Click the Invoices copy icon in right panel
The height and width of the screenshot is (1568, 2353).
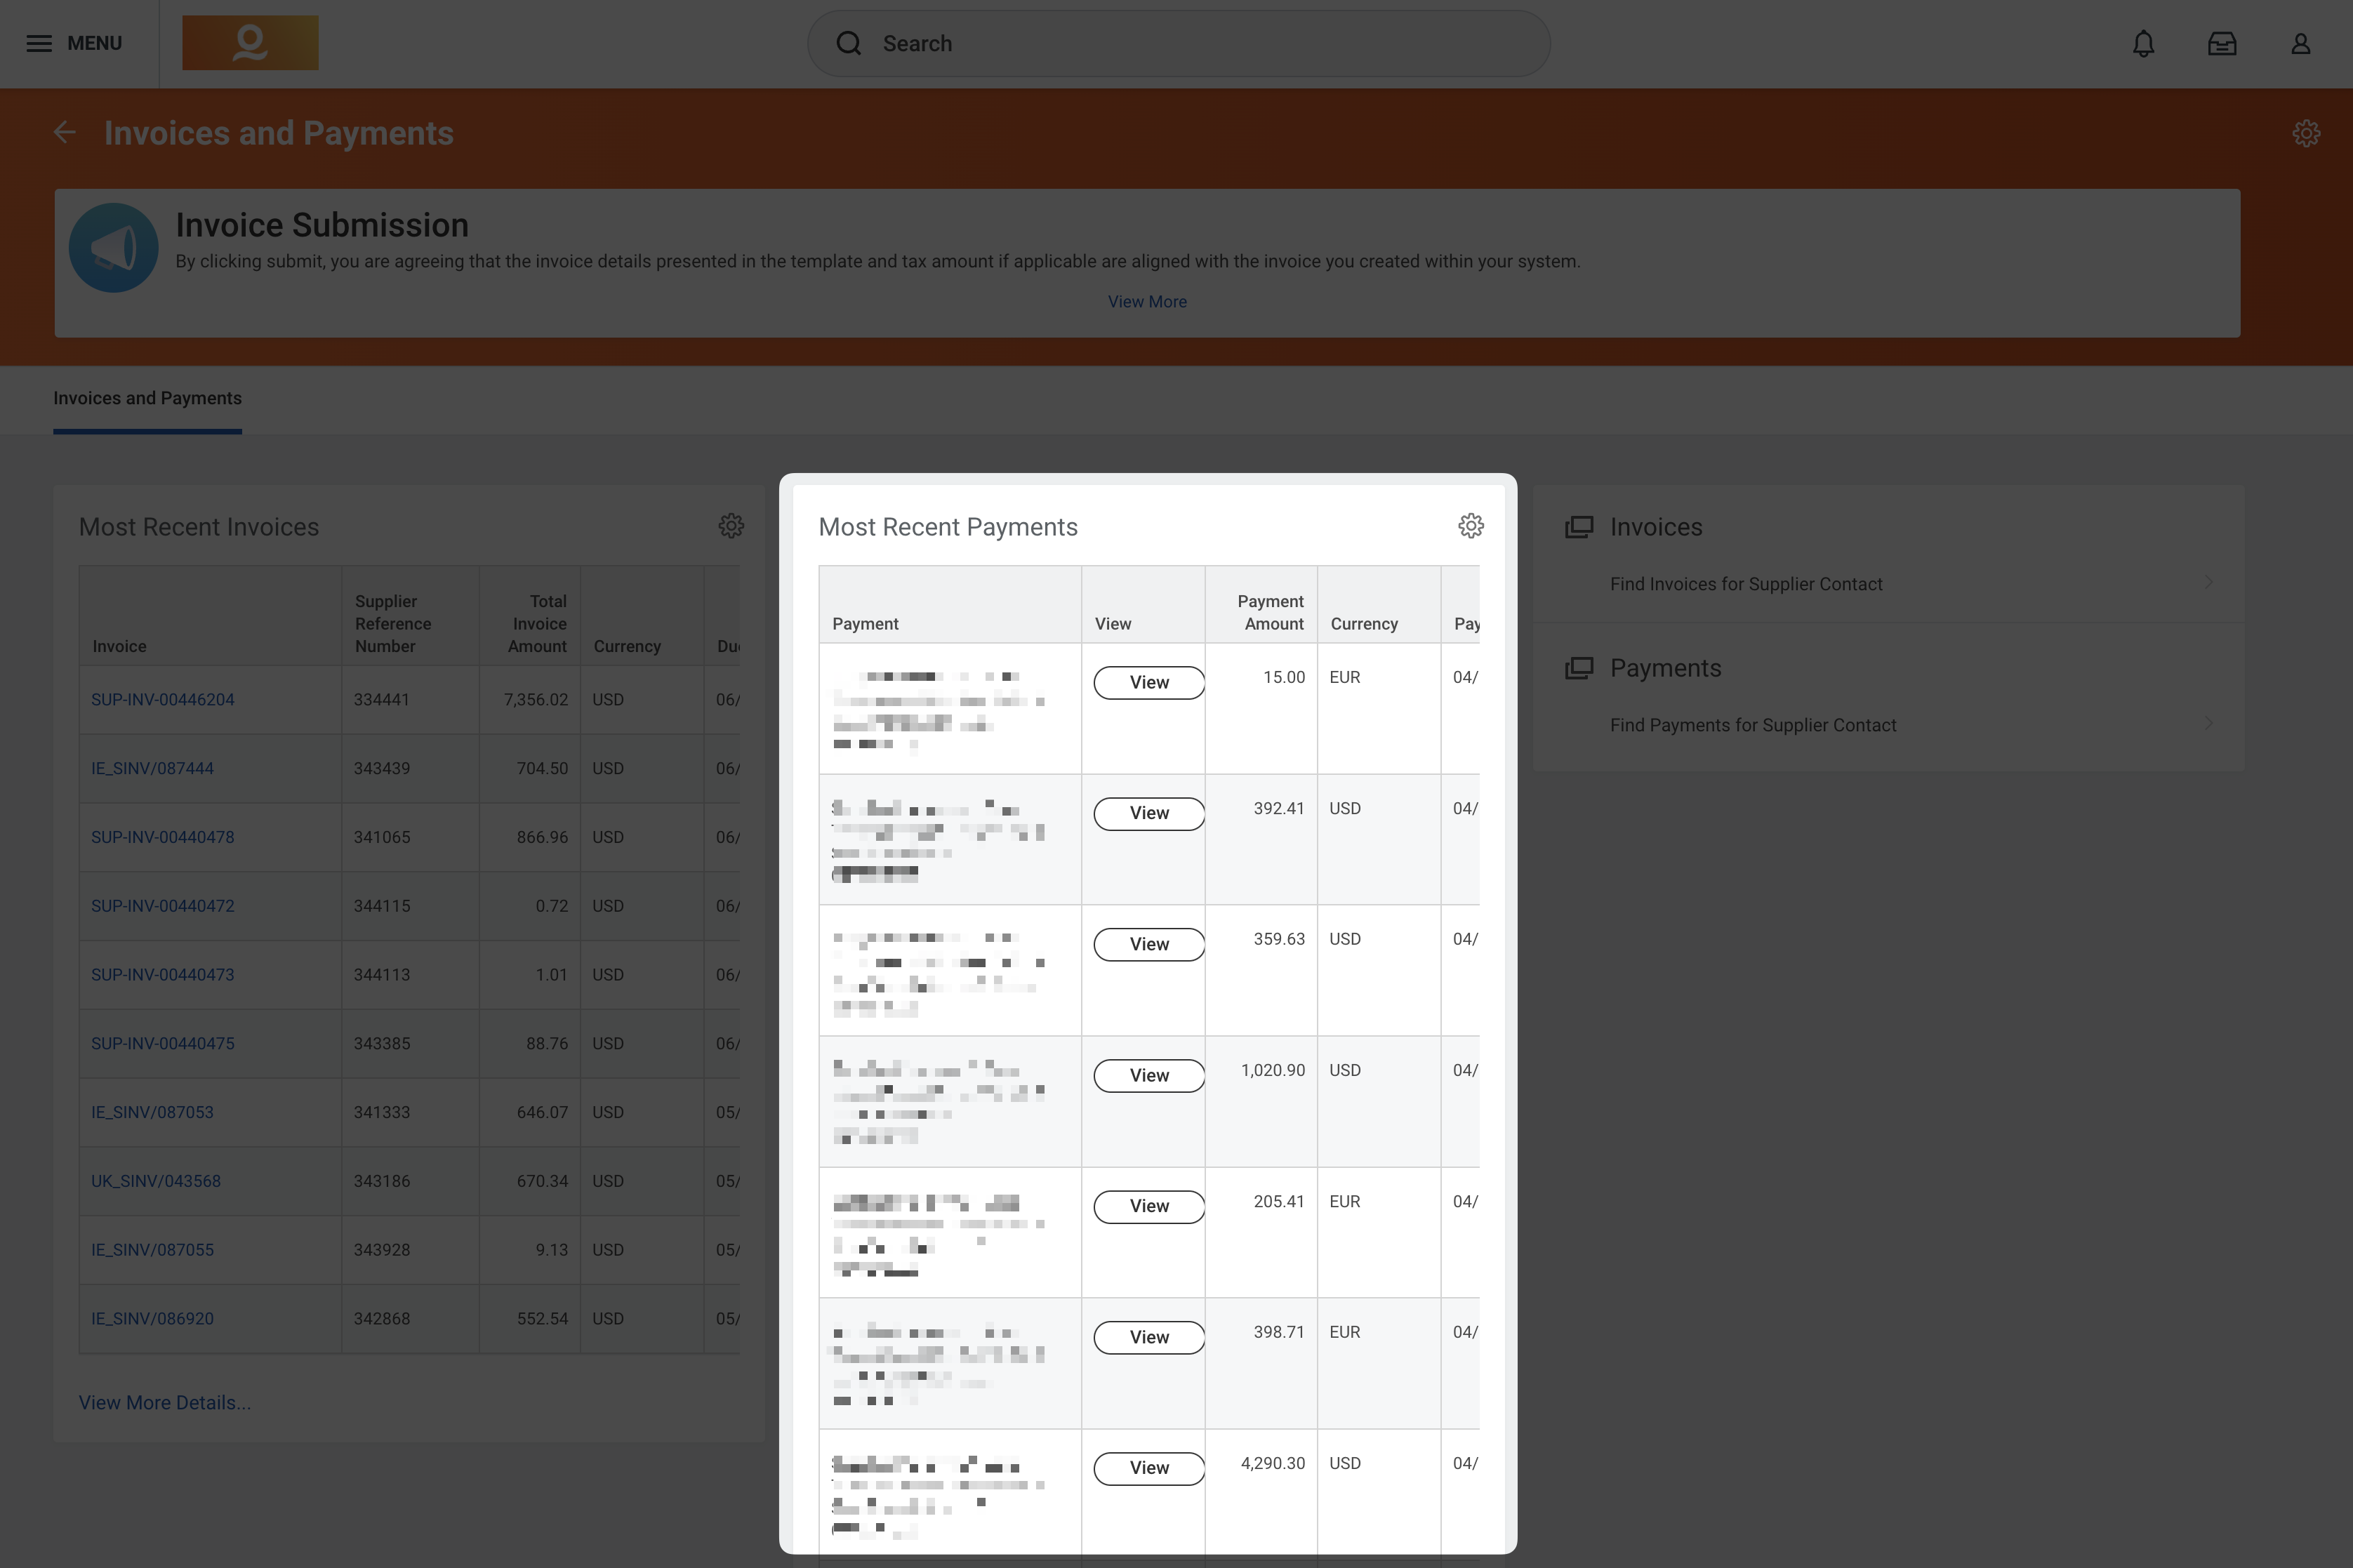(x=1580, y=526)
